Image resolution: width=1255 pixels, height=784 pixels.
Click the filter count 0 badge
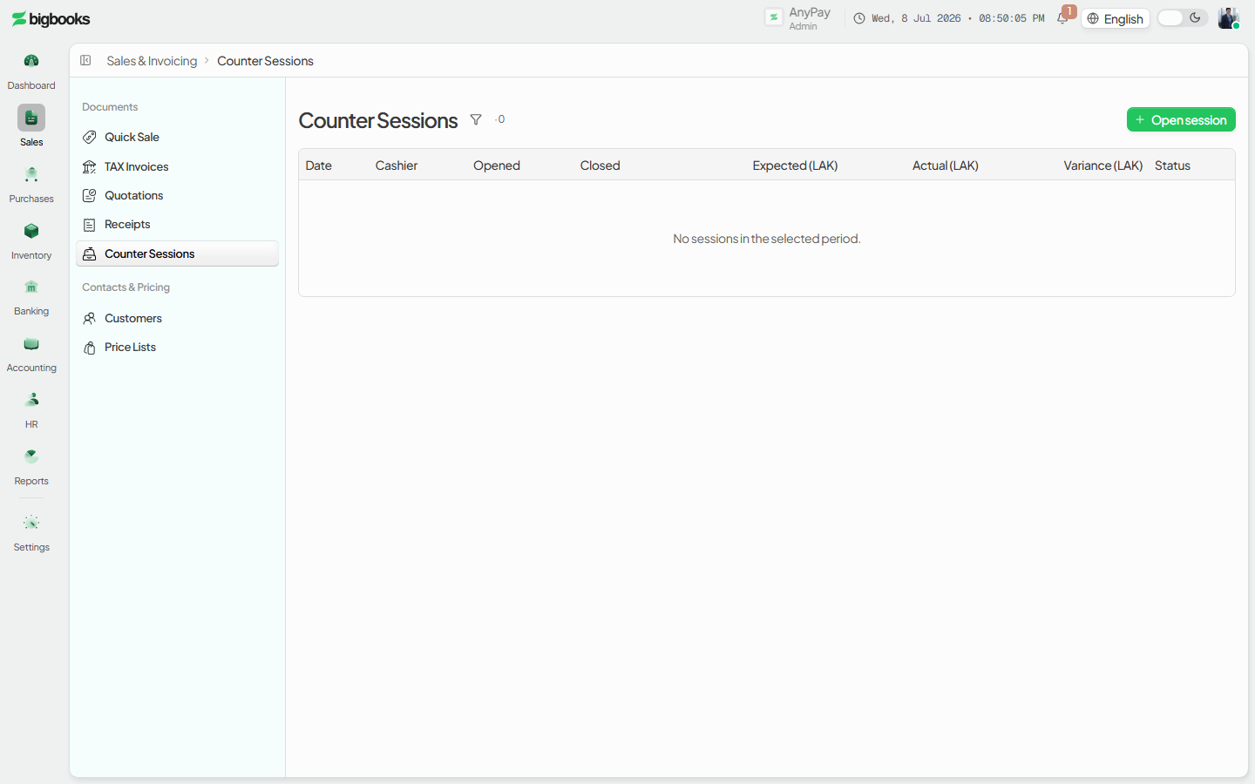point(500,119)
